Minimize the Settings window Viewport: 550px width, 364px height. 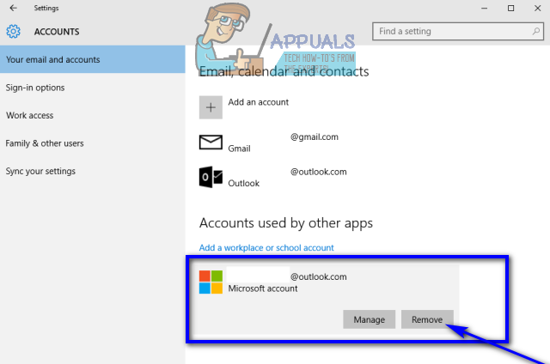click(485, 8)
